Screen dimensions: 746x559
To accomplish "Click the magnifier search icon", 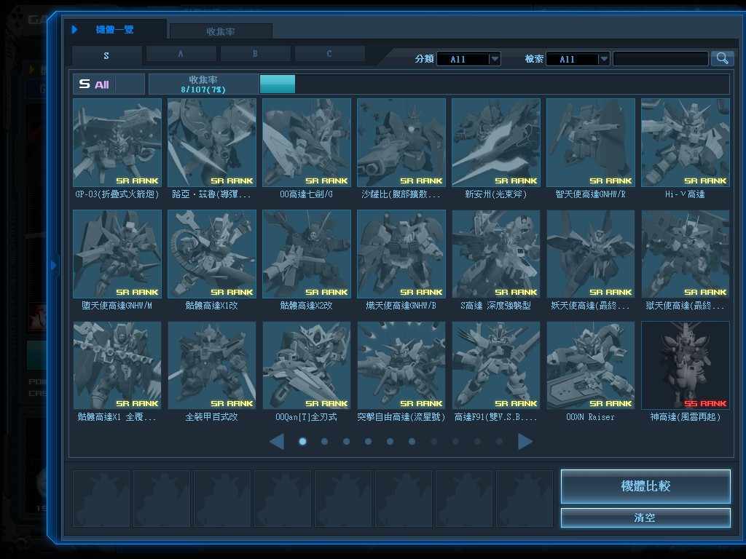I will 722,58.
